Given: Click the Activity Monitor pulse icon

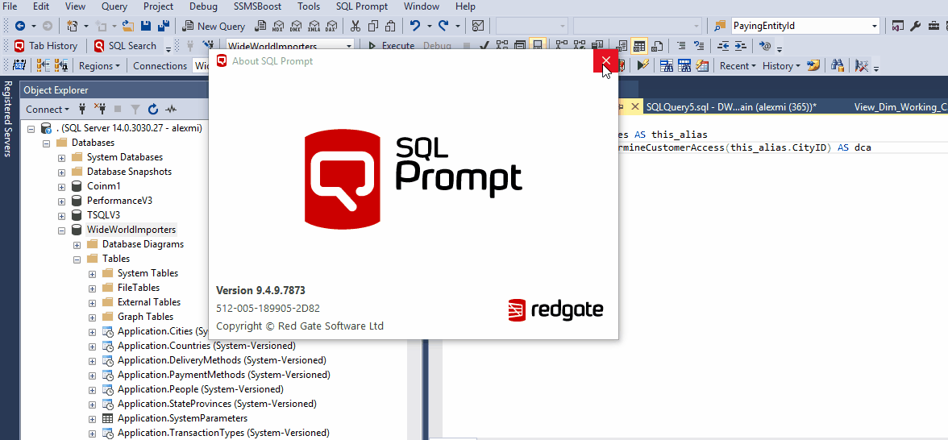Looking at the screenshot, I should [x=171, y=109].
